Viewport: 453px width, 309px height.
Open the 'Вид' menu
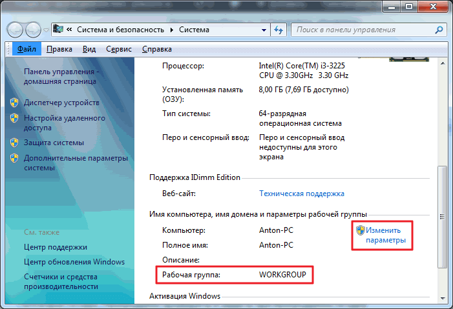89,49
